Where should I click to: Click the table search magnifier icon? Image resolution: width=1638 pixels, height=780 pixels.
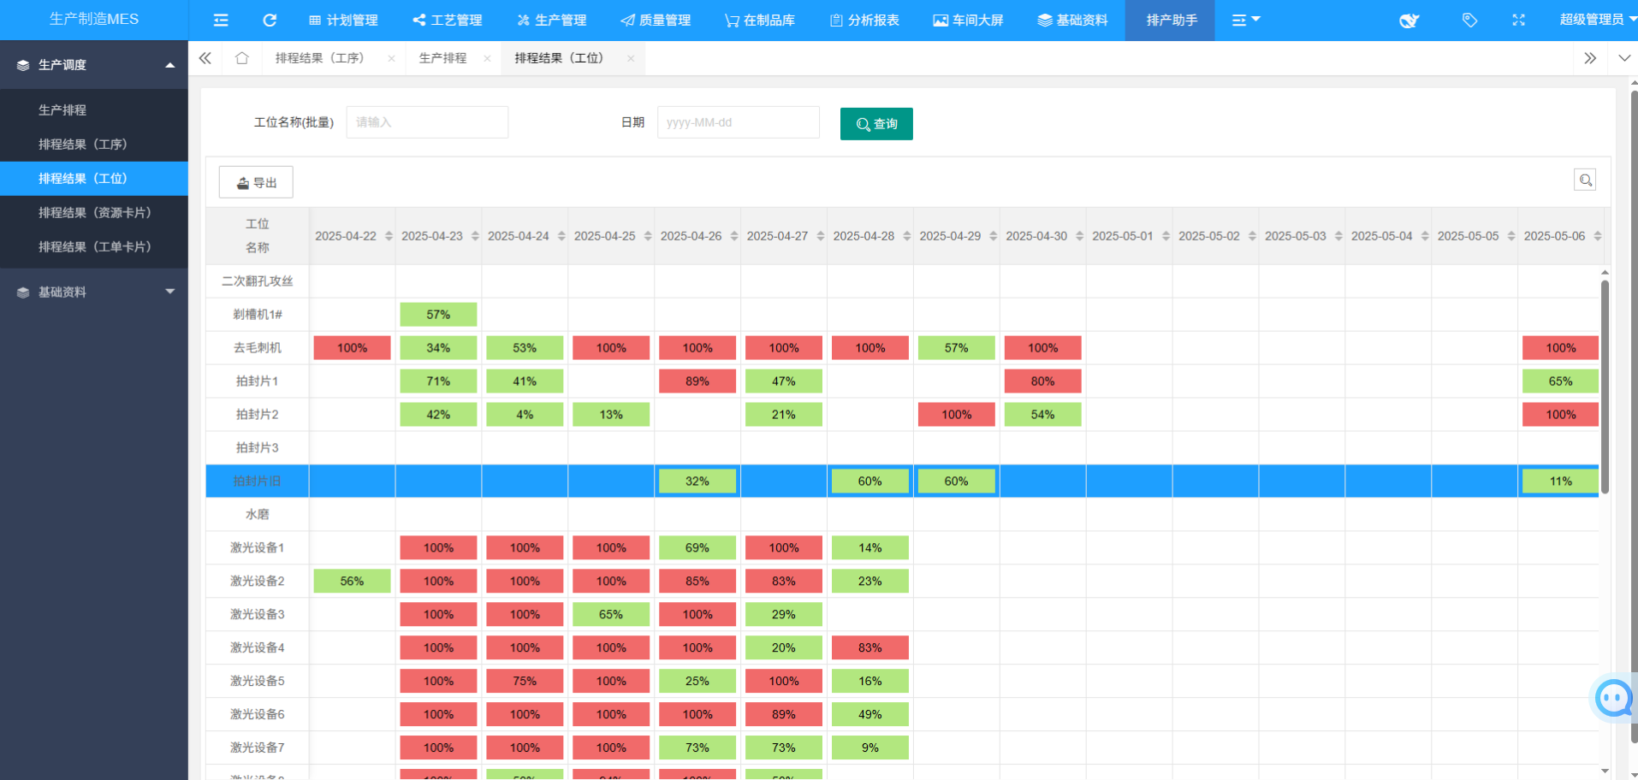(x=1585, y=180)
